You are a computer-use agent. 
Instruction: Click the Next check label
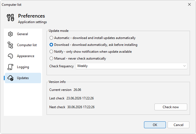57,107
